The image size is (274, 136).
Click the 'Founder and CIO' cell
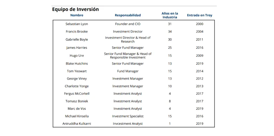128,24
